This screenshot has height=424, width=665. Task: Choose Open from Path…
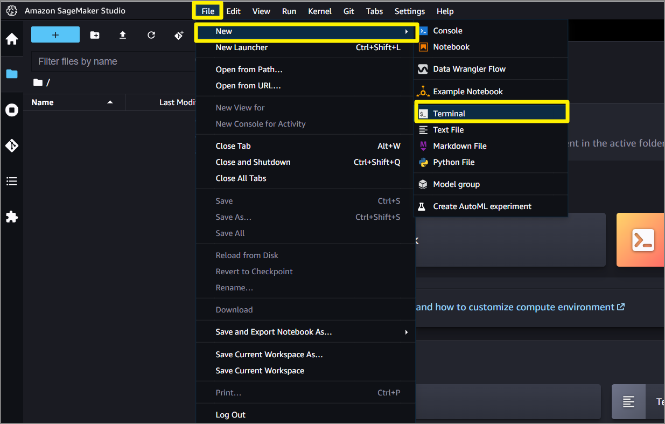(x=305, y=69)
